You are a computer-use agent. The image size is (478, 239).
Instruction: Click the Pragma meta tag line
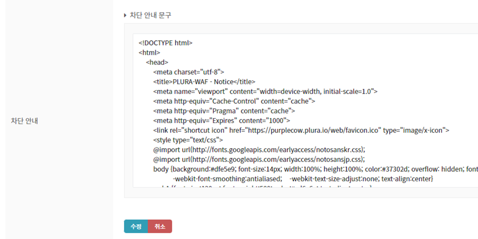coord(224,111)
